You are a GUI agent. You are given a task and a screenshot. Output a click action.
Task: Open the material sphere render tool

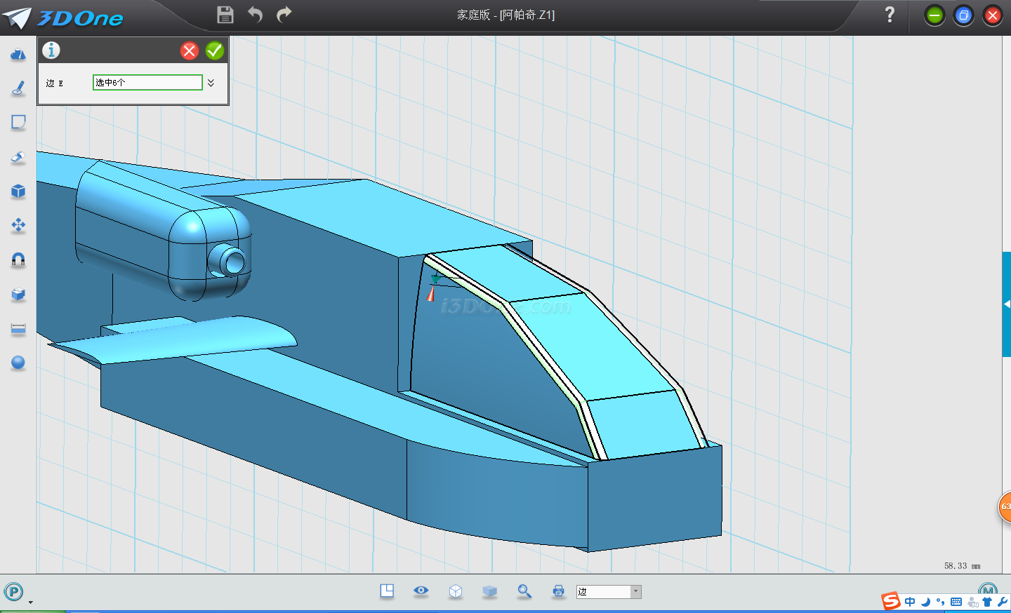click(x=18, y=363)
